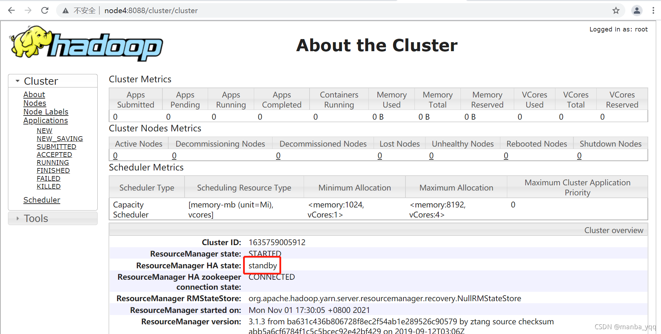
Task: Click the Active Nodes count link
Action: tap(115, 156)
